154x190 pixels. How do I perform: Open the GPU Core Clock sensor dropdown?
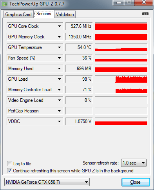(60, 26)
